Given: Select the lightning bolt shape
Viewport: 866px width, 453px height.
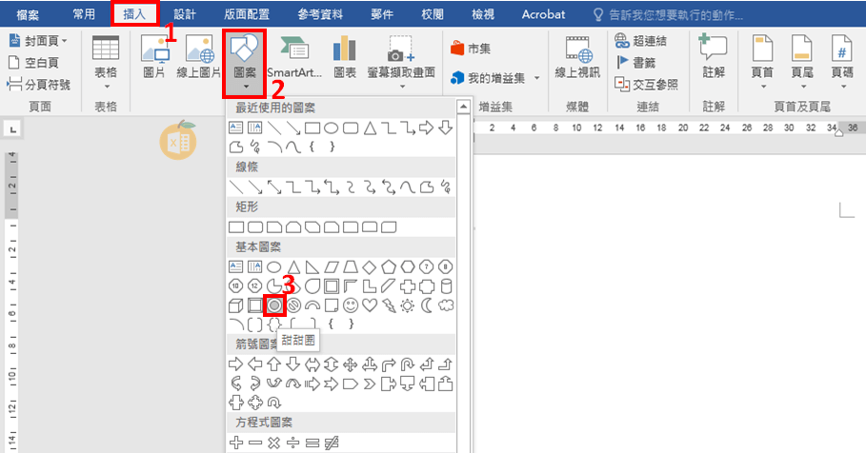Looking at the screenshot, I should 389,305.
